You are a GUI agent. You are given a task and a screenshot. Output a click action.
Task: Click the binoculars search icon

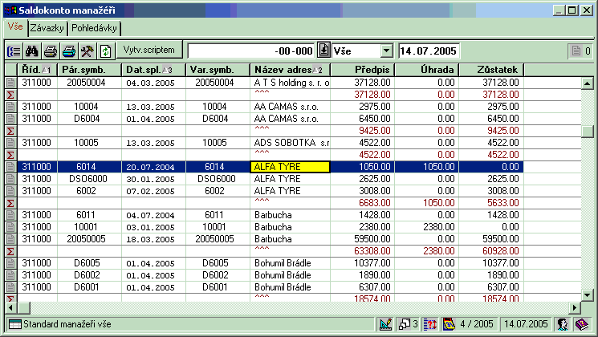32,51
